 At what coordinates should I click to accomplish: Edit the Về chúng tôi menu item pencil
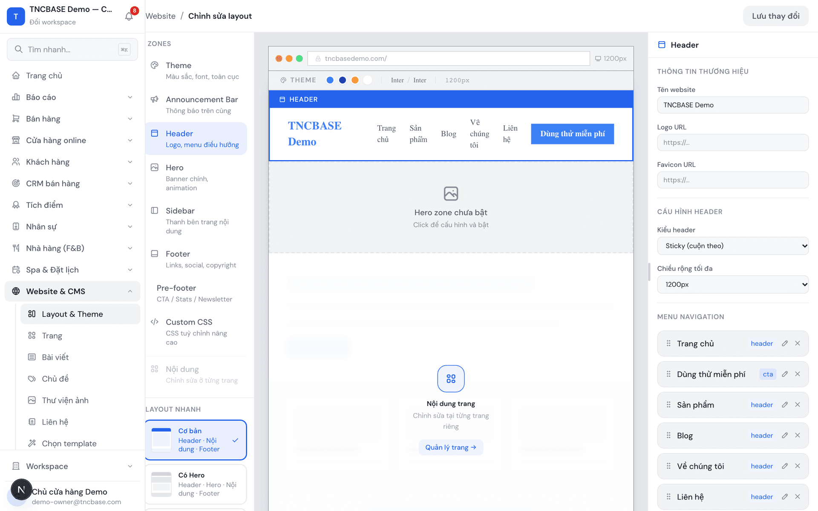[785, 466]
